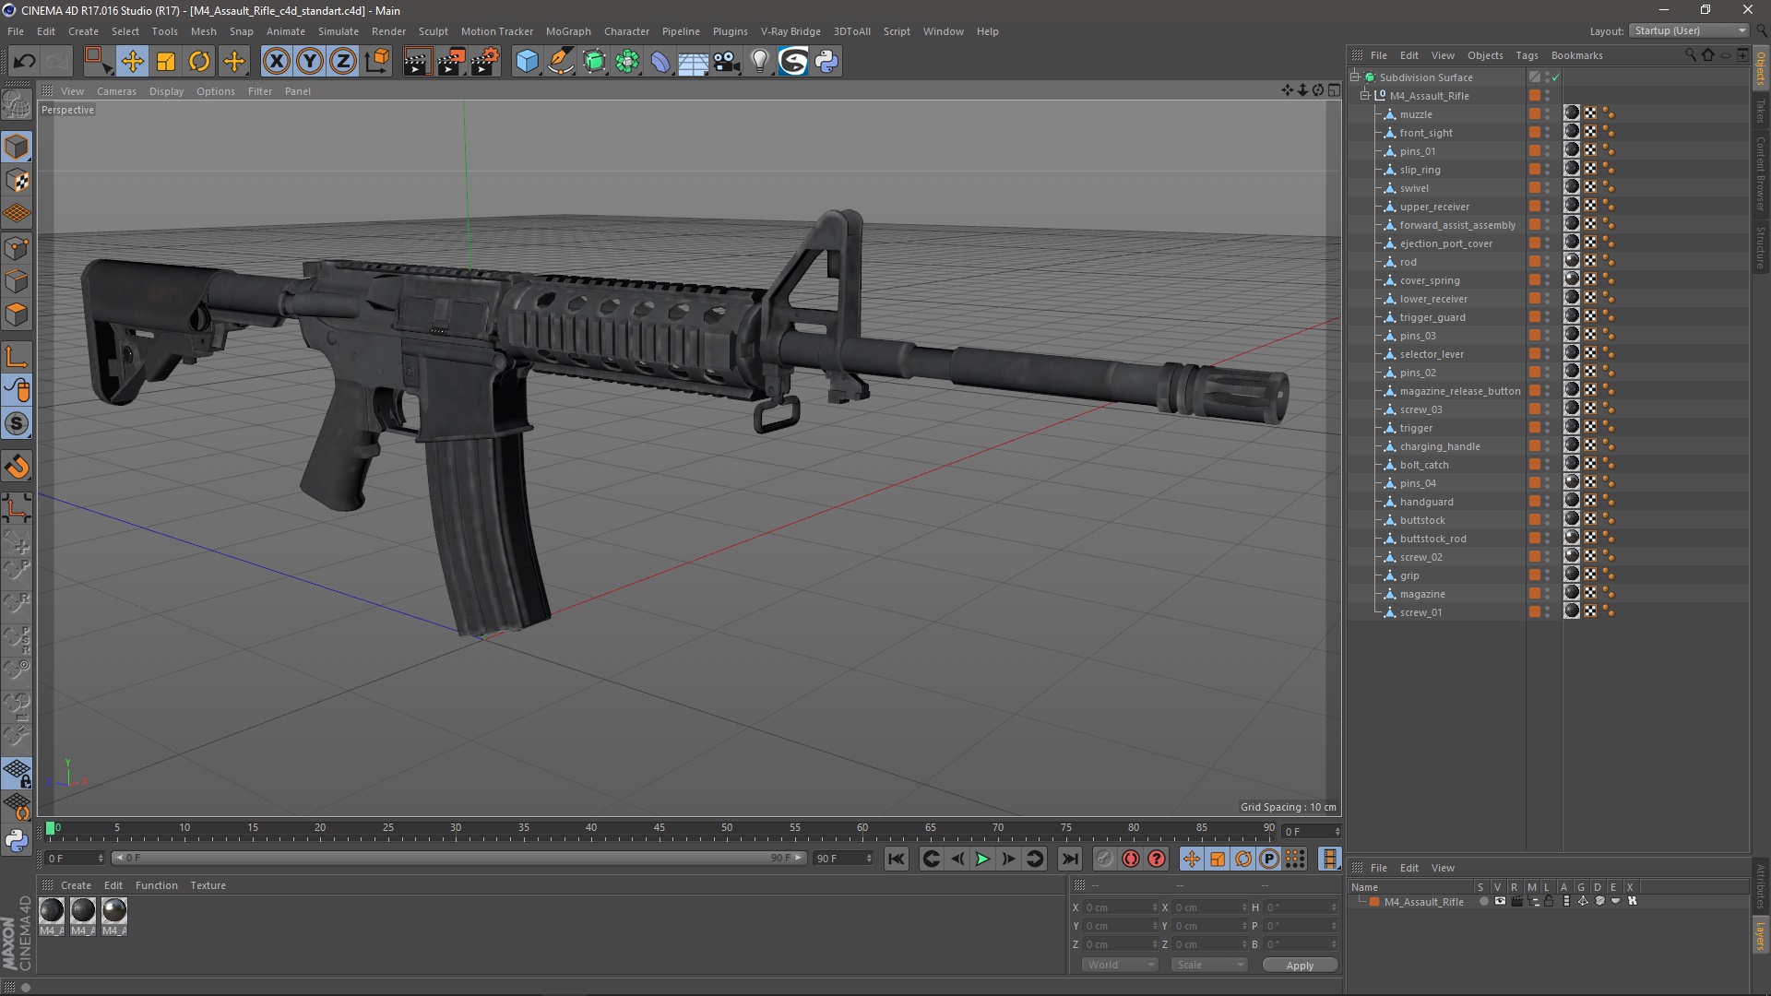
Task: Toggle viewport maximize icon
Action: [1334, 90]
